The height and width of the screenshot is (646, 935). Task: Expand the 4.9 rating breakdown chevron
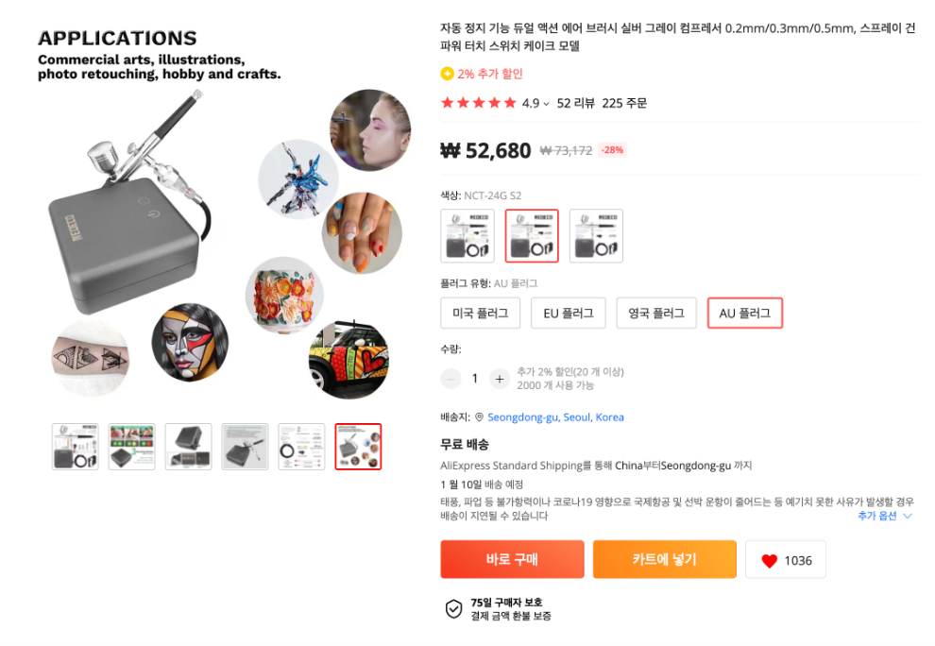pyautogui.click(x=546, y=104)
